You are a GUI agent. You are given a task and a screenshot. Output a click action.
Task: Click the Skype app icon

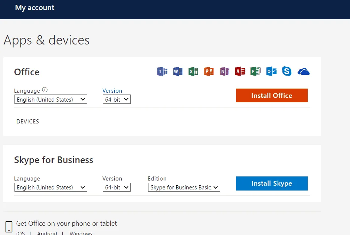tap(287, 72)
